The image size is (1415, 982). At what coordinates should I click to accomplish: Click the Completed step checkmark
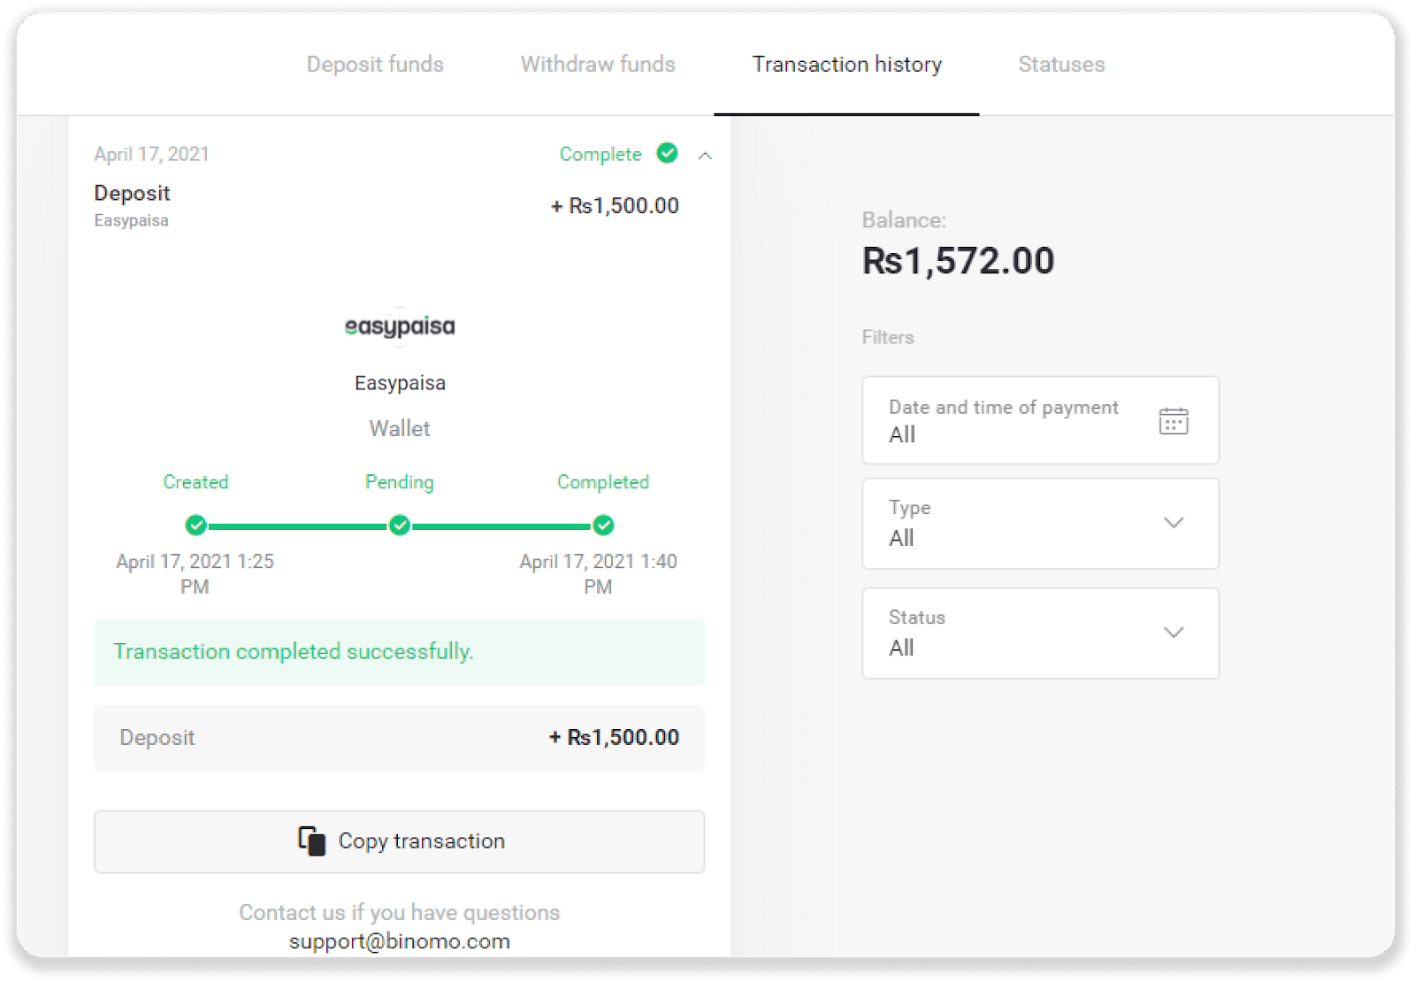click(603, 526)
